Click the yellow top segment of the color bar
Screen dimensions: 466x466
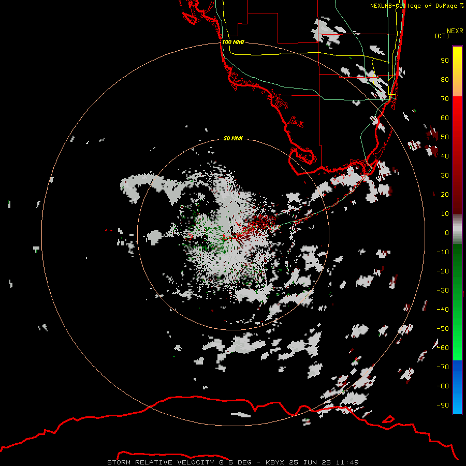point(457,71)
